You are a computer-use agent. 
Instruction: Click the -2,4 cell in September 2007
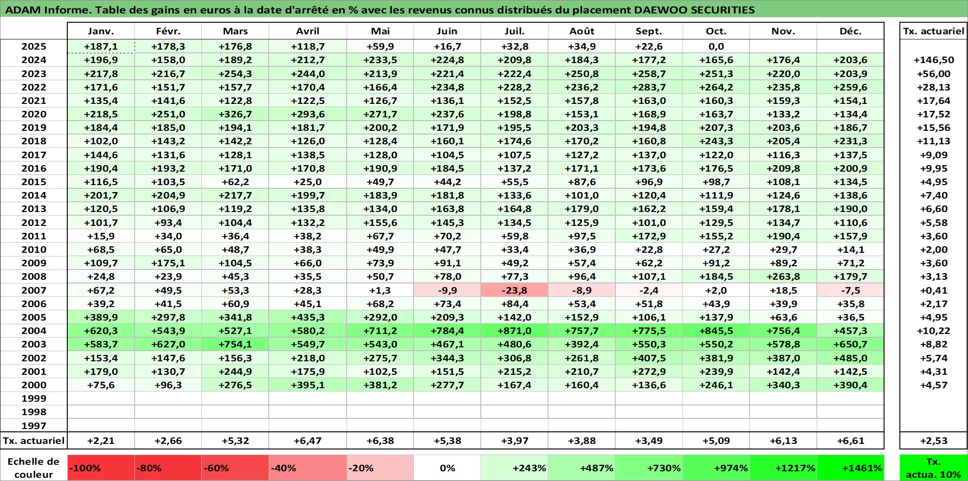649,290
